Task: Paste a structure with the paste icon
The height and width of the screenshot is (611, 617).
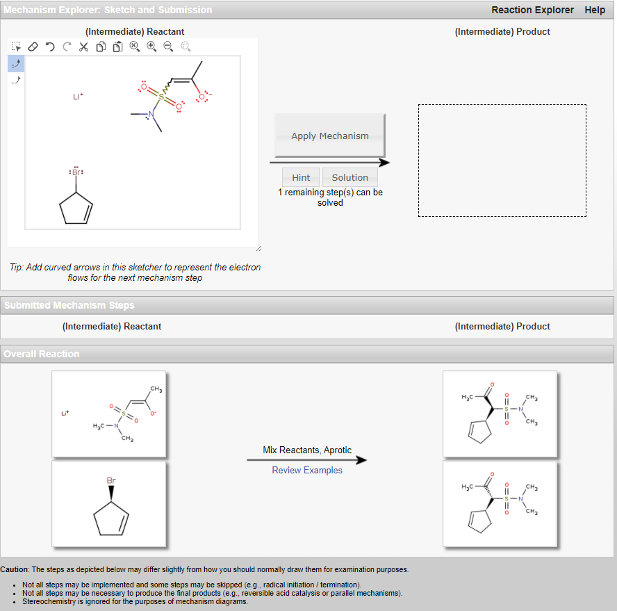Action: pos(117,46)
